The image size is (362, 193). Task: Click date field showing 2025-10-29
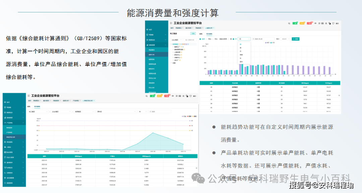point(263,39)
